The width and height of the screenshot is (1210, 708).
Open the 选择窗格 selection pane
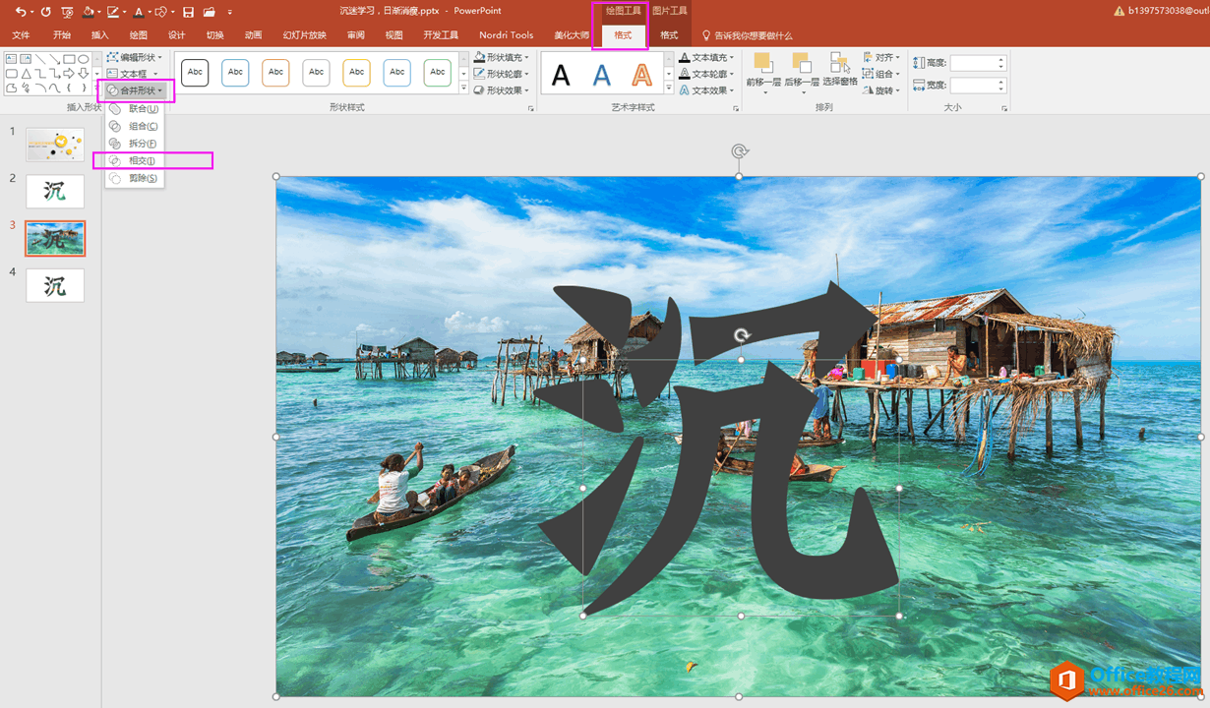[x=839, y=71]
